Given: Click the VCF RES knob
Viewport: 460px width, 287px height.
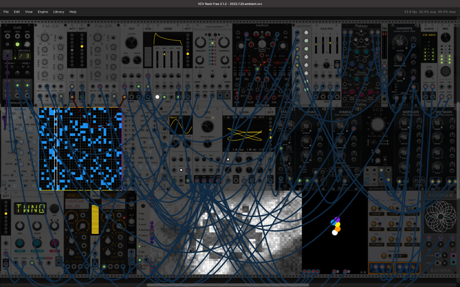Looking at the screenshot, I should point(126,60).
